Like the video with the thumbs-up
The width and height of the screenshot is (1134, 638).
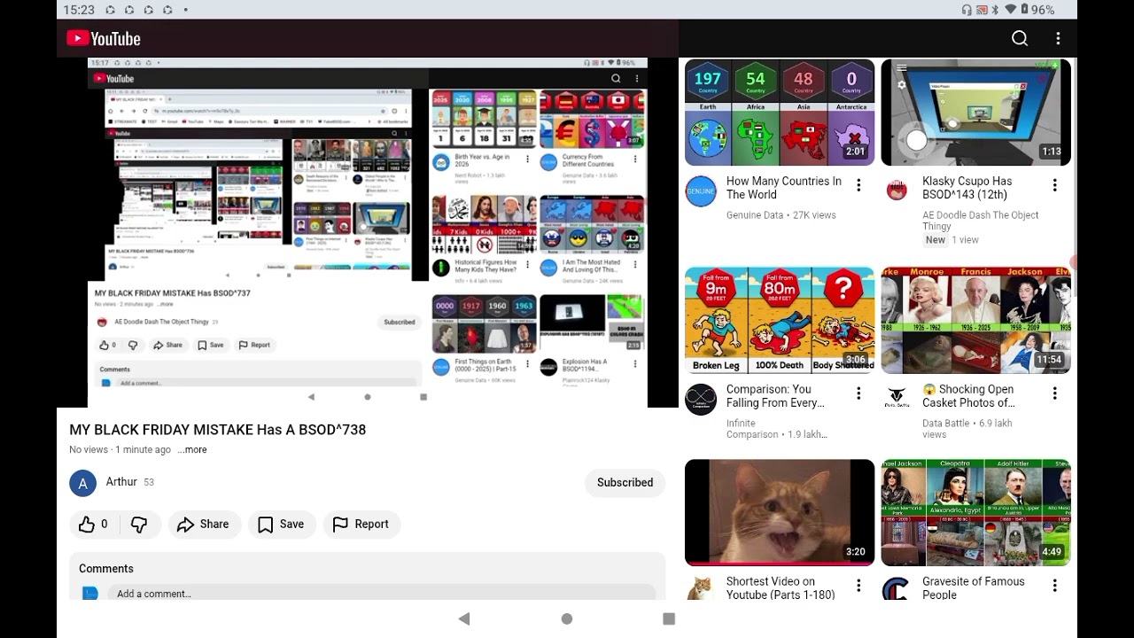[x=93, y=525]
